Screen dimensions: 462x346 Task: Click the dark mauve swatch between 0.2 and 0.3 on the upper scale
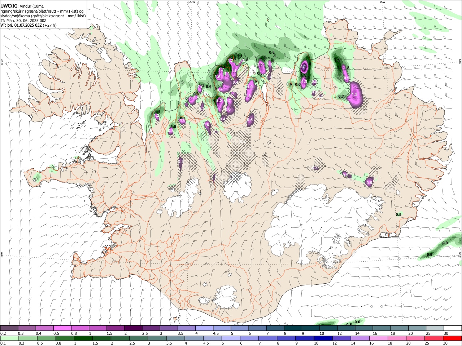click(x=9, y=328)
